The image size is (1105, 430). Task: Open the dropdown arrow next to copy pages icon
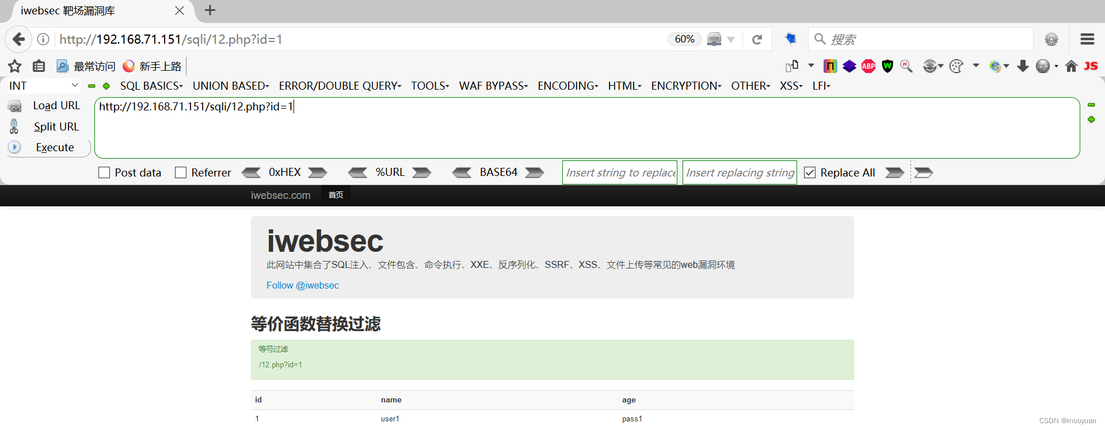tap(811, 66)
